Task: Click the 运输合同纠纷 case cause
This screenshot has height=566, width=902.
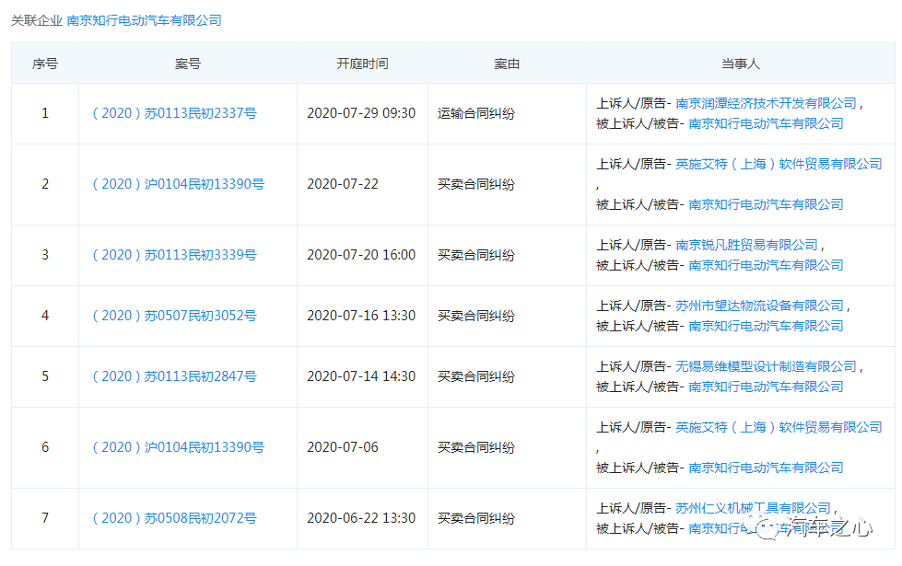Action: point(476,113)
